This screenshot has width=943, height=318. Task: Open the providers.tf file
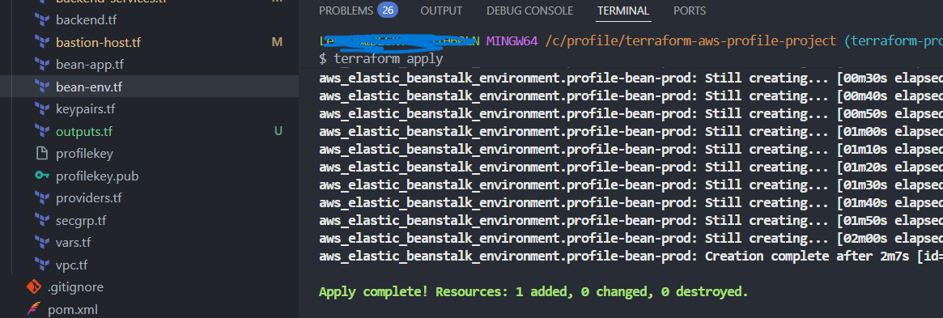(88, 197)
